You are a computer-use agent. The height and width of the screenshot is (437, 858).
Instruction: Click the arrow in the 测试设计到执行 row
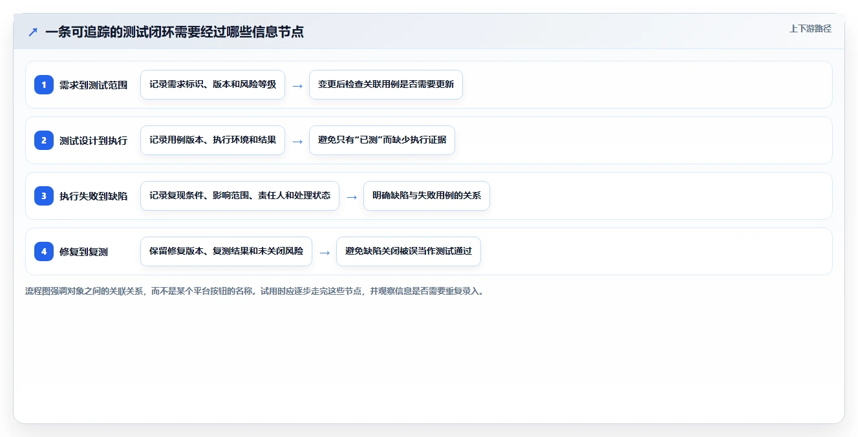pos(297,141)
